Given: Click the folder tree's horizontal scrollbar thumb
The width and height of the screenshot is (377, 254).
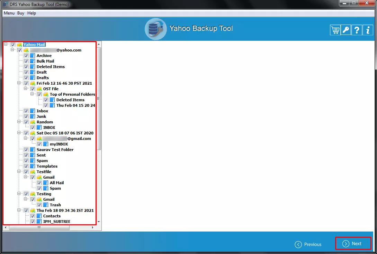Looking at the screenshot, I should [x=39, y=227].
